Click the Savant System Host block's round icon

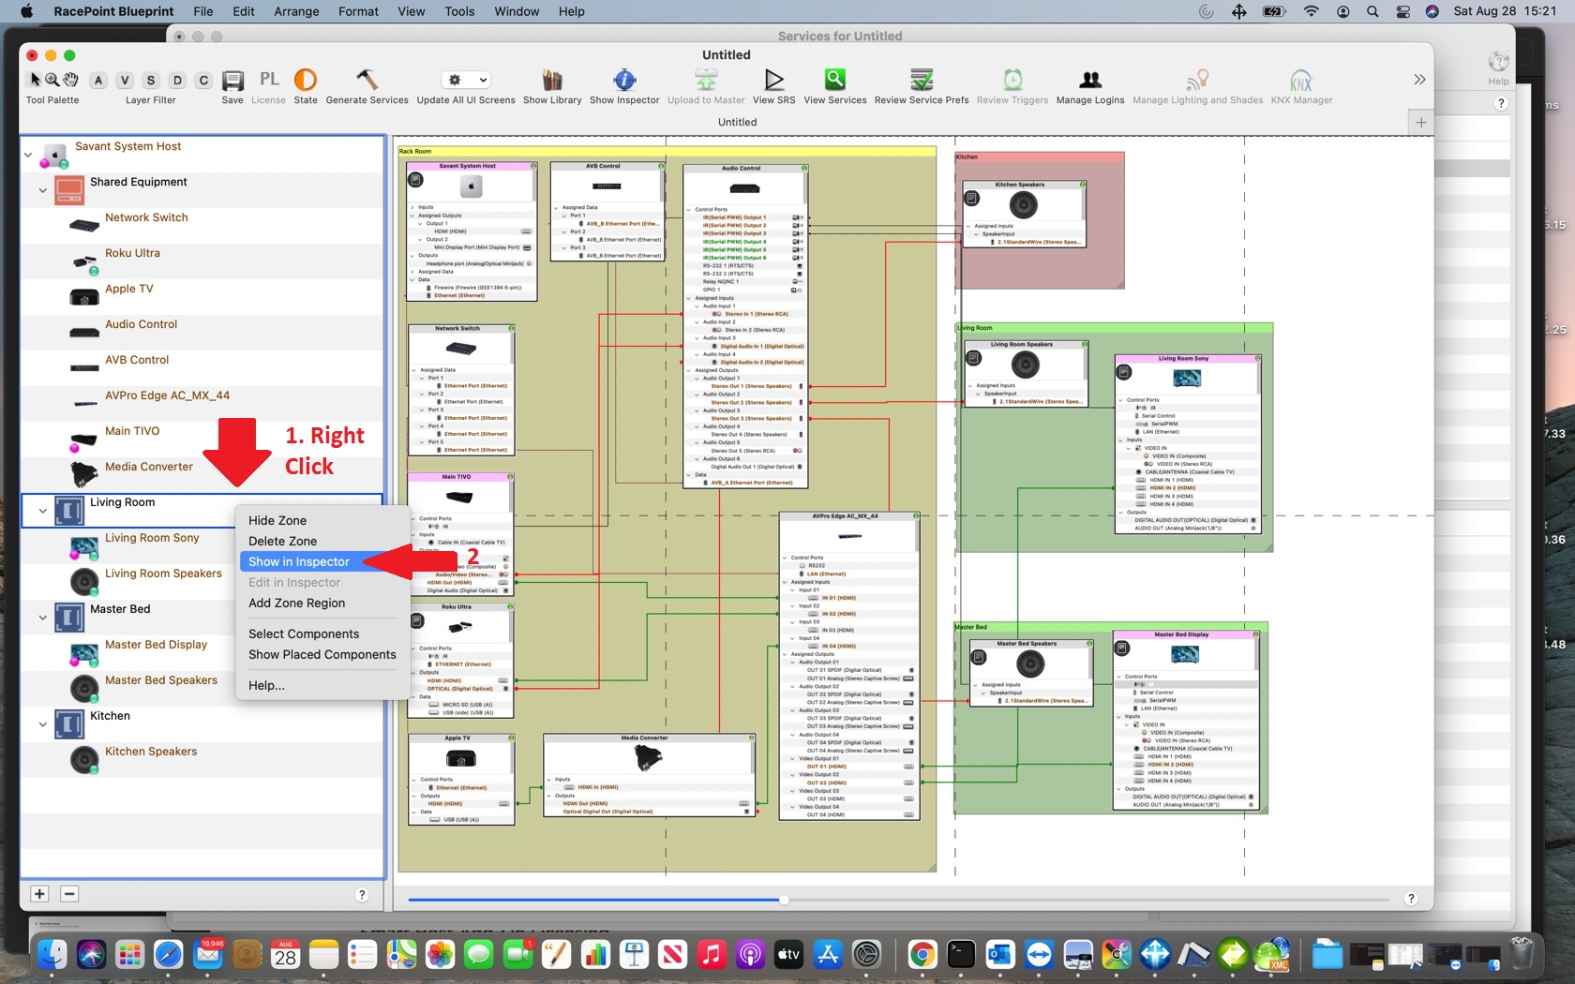pos(415,180)
